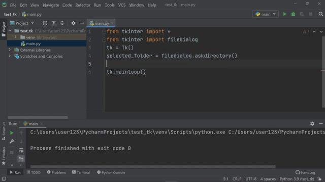Screen dimensions: 325x182
Task: Collapse the test_tk project root
Action: coord(10,31)
